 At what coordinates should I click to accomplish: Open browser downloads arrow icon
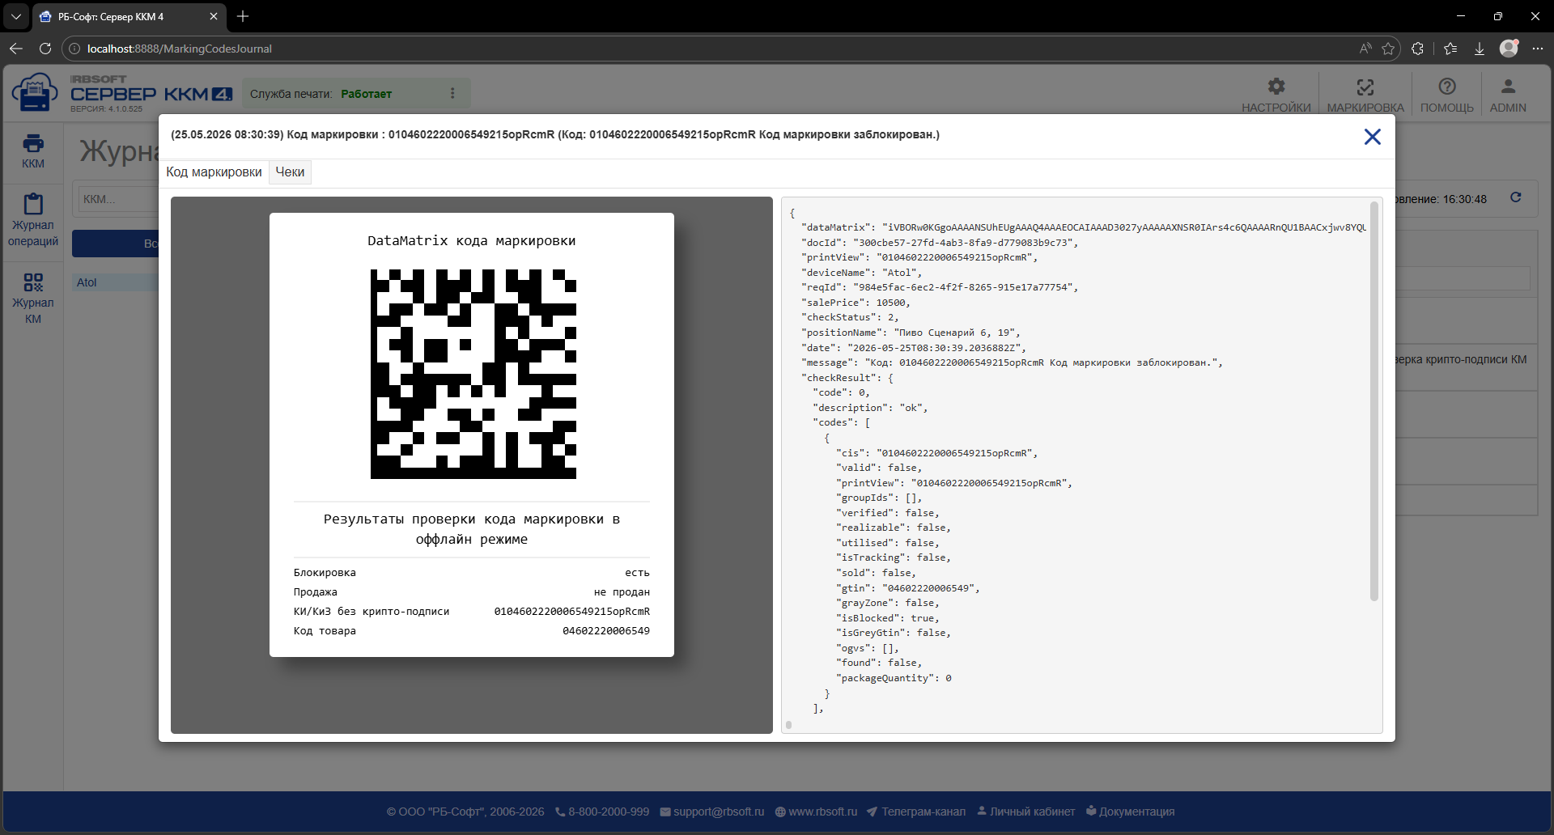(x=1480, y=49)
